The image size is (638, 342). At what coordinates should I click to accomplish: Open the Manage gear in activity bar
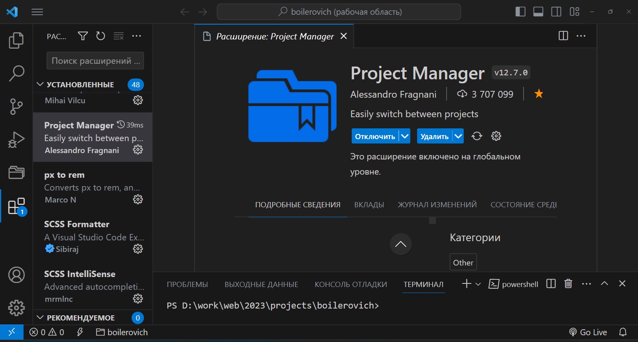(x=16, y=308)
